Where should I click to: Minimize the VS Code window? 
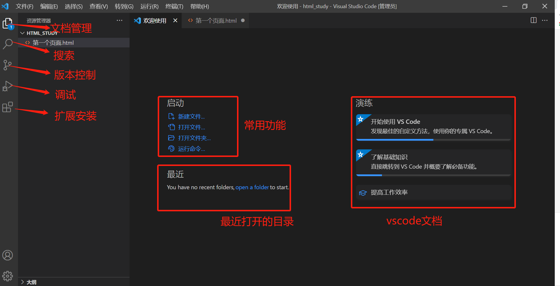pos(505,6)
